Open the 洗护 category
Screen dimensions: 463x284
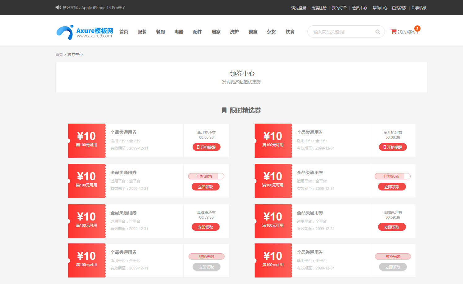(234, 32)
